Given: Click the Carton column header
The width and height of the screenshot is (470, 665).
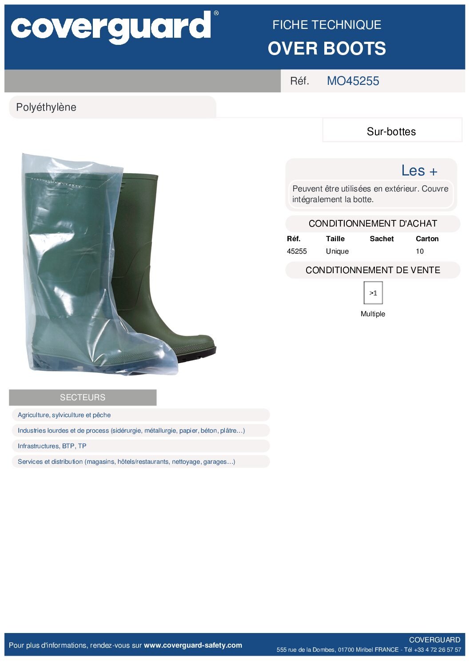Looking at the screenshot, I should coord(427,239).
